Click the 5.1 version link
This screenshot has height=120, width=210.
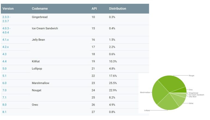coord(4,76)
